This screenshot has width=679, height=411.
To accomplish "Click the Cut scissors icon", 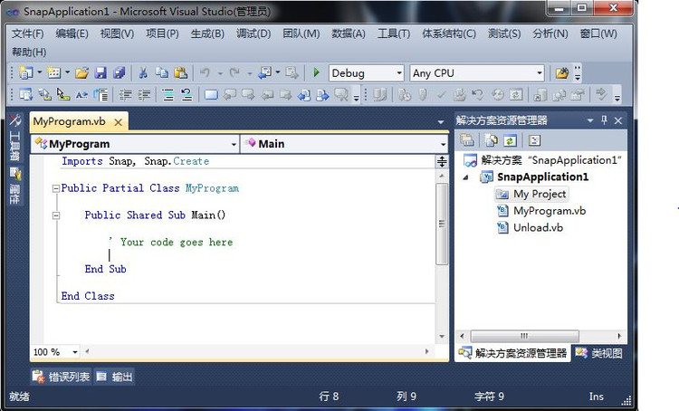I will [x=143, y=73].
